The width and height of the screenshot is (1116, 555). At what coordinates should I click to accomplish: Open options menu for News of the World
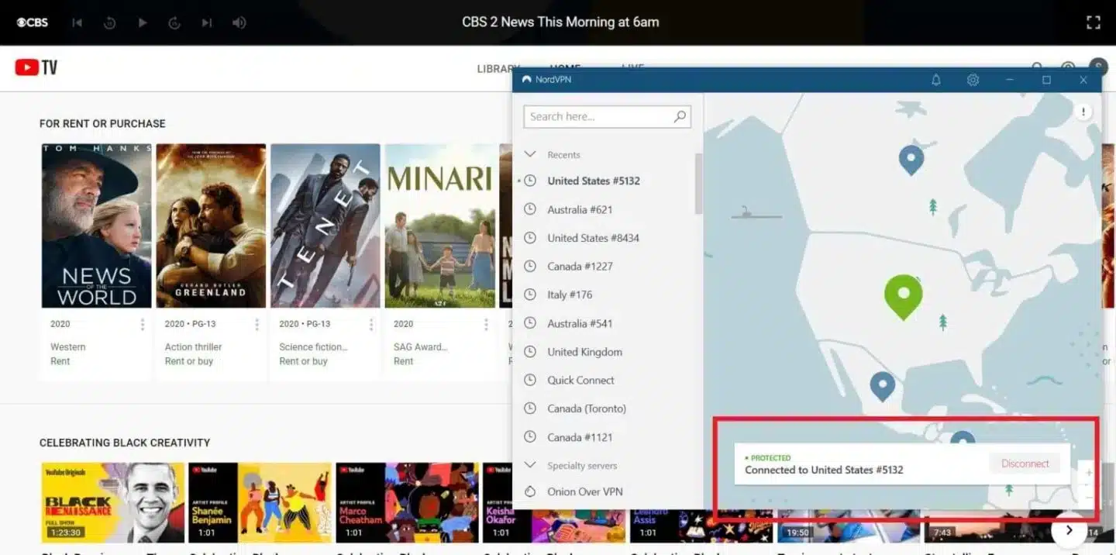click(142, 325)
